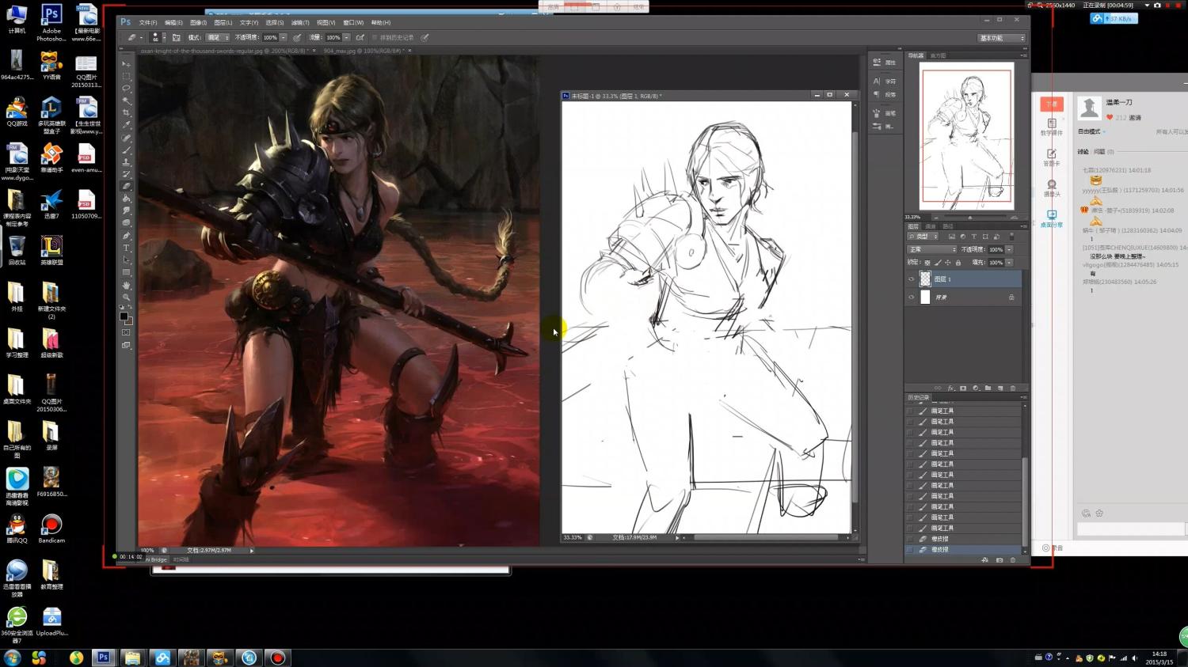Click the History panel vertical scrollbar
Screen dimensions: 1188x667
pyautogui.click(x=1025, y=502)
